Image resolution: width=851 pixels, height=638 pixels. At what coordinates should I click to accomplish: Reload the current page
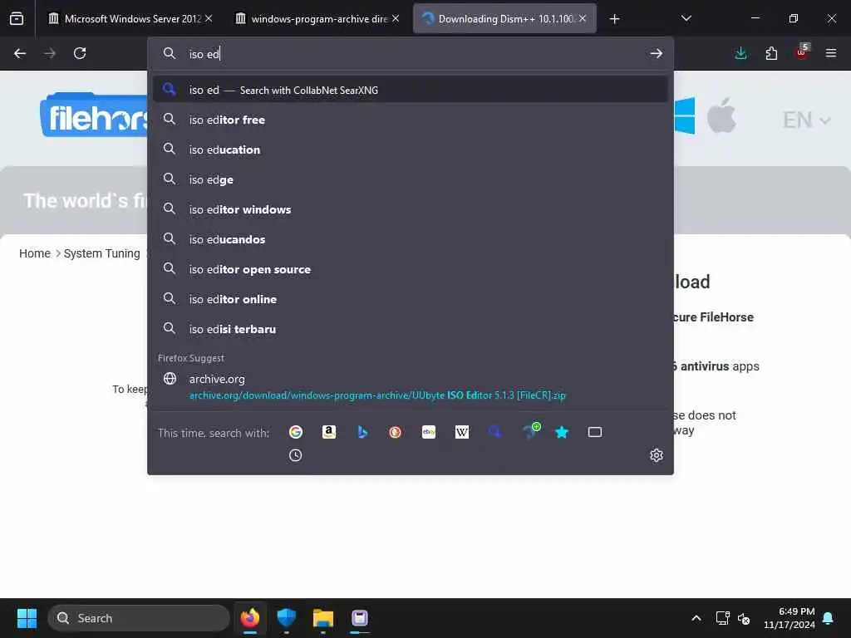coord(80,53)
